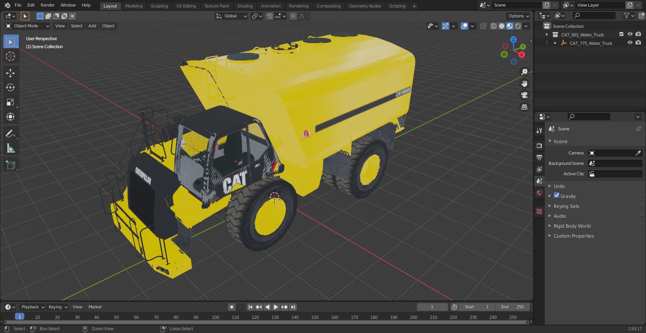Select the Cursor tool in the toolbar

coord(10,57)
